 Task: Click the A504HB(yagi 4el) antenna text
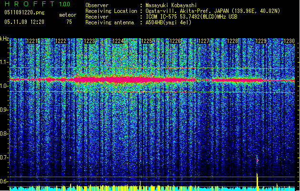[x=168, y=22]
